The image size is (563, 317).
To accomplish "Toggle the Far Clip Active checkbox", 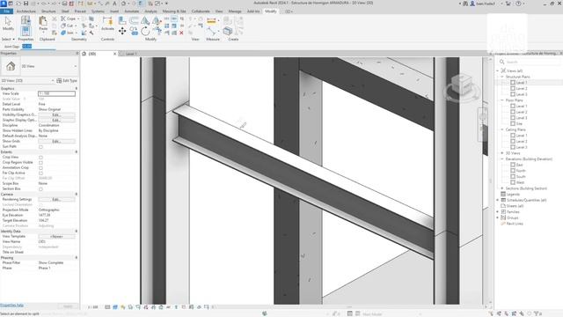I will (40, 173).
